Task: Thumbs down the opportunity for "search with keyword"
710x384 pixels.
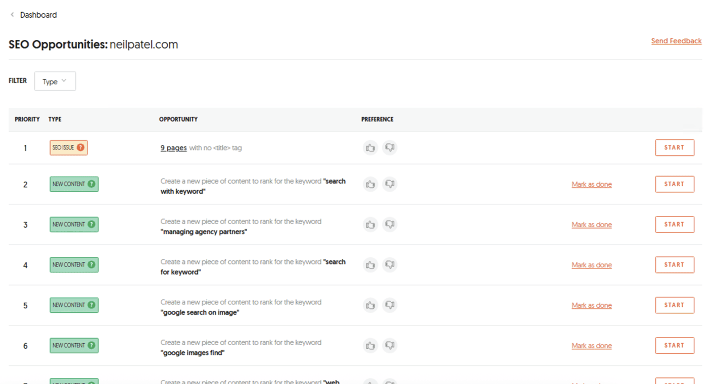Action: click(x=389, y=184)
